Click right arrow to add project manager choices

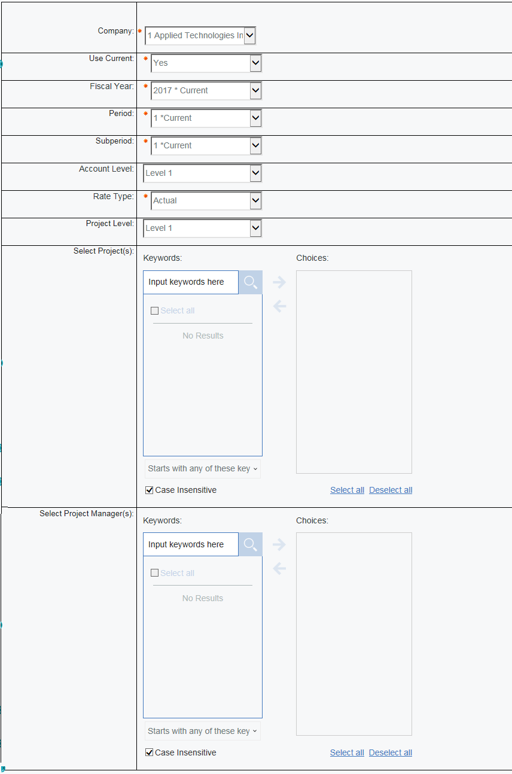coord(279,544)
